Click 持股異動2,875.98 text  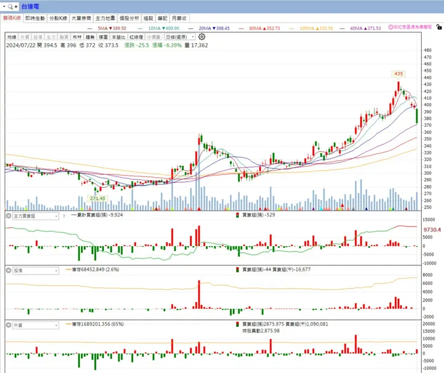coord(261,330)
